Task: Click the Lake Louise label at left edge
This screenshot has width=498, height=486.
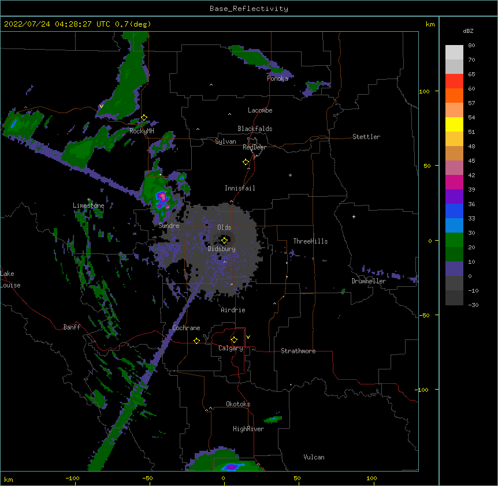Action: point(10,279)
